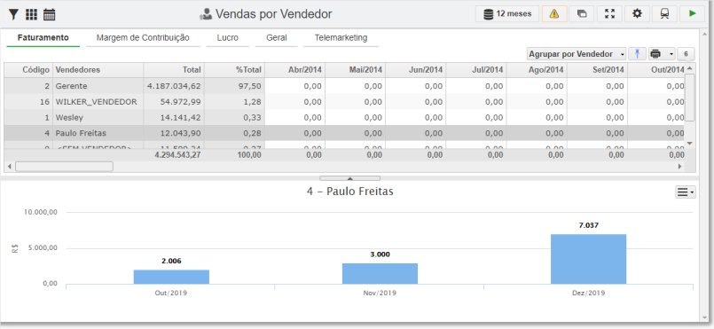The width and height of the screenshot is (714, 329).
Task: Click the yellow warning triangle button
Action: tap(554, 13)
